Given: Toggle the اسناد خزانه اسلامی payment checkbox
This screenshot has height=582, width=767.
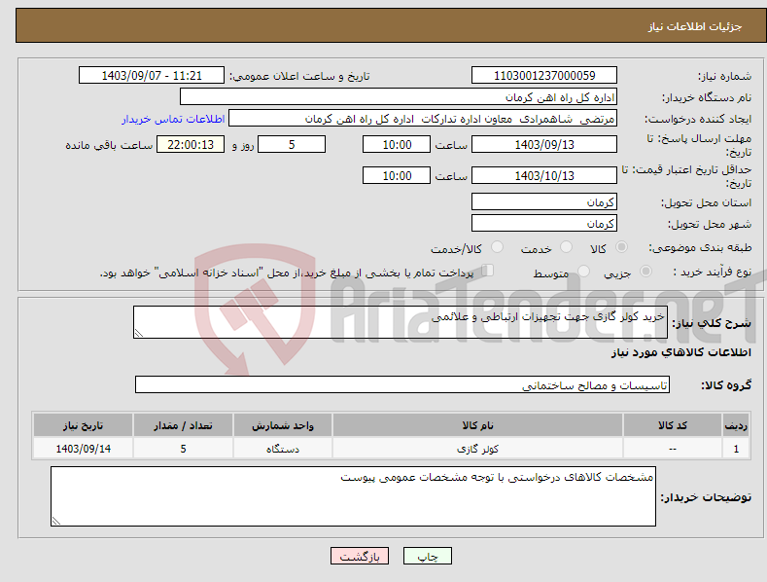Looking at the screenshot, I should click(x=487, y=271).
